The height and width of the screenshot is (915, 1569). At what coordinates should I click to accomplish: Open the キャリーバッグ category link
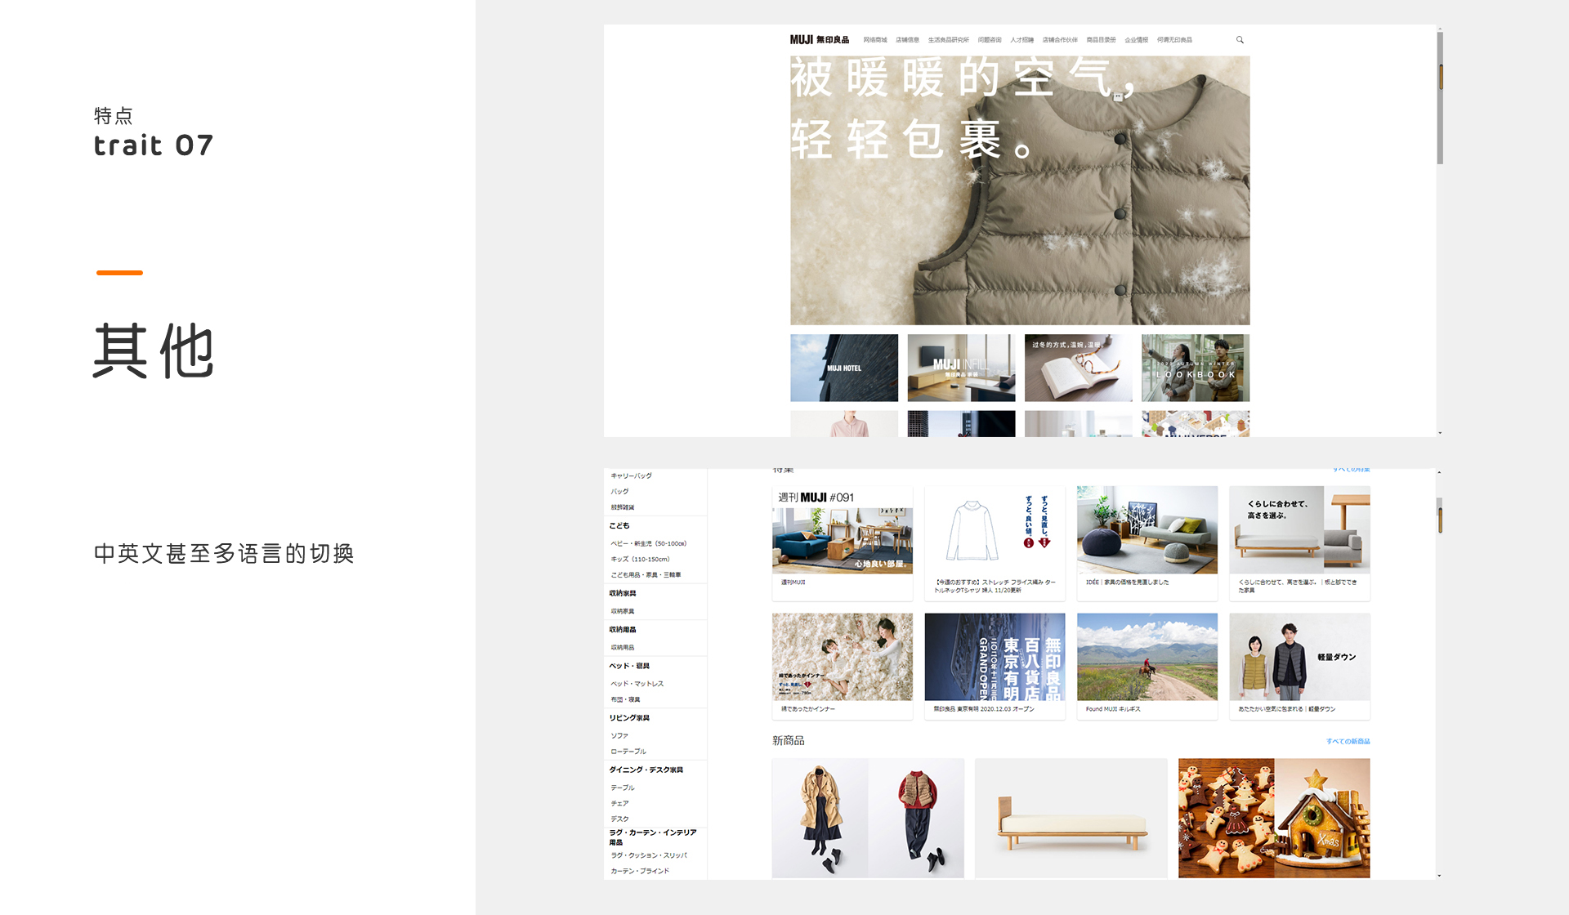[x=631, y=475]
